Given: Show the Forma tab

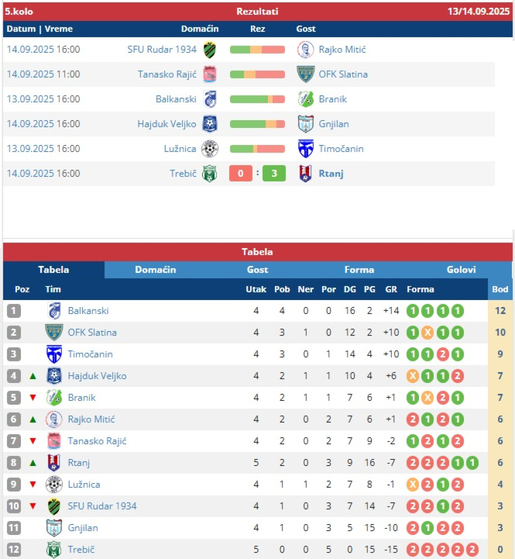Looking at the screenshot, I should 359,270.
